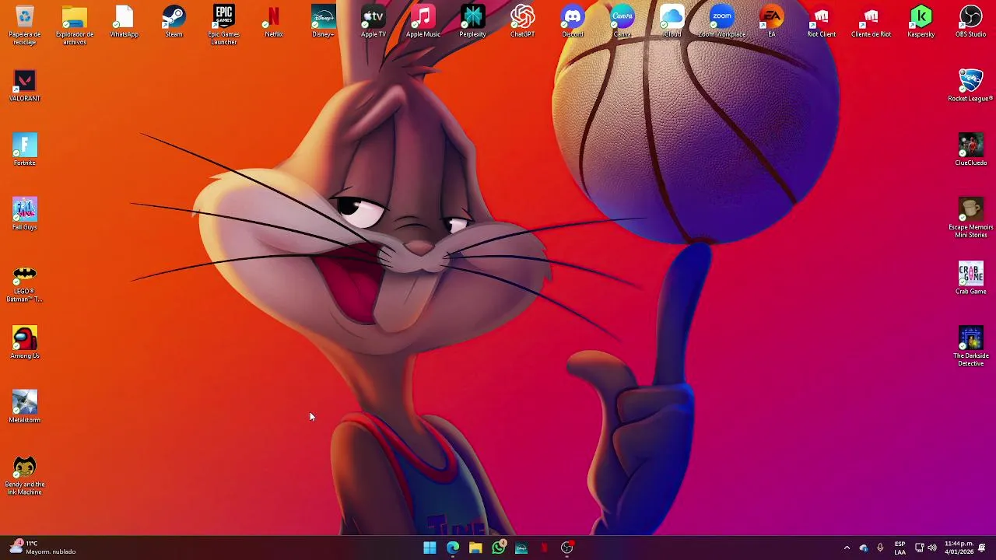996x560 pixels.
Task: Open the notifications bell icon
Action: 982,548
